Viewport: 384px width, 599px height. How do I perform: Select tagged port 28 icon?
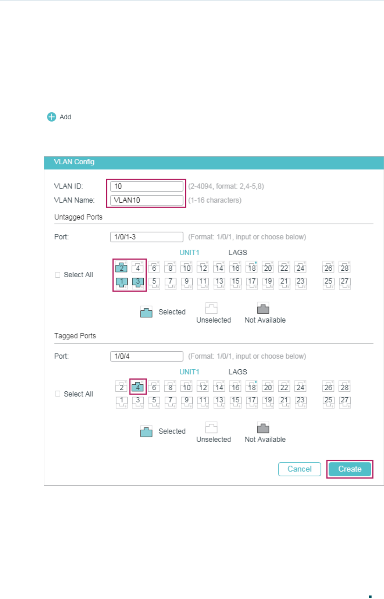[345, 387]
